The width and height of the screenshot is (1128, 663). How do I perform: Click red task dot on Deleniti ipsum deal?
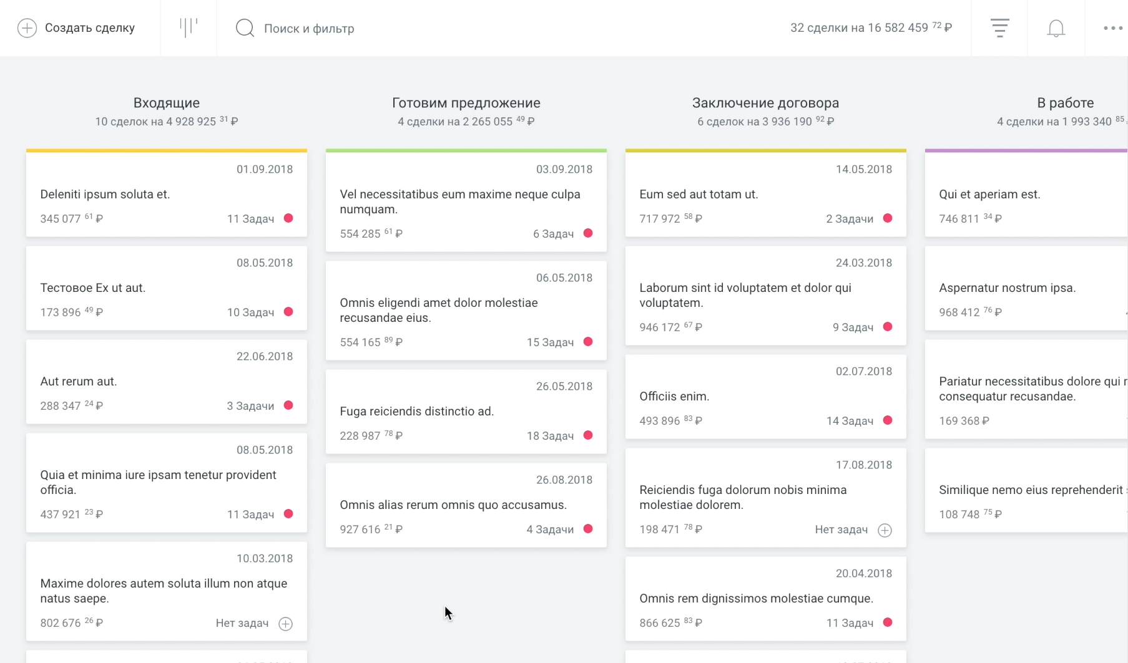pyautogui.click(x=288, y=218)
